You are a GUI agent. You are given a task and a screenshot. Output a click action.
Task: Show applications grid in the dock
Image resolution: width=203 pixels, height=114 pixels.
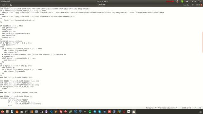[x=200, y=112]
